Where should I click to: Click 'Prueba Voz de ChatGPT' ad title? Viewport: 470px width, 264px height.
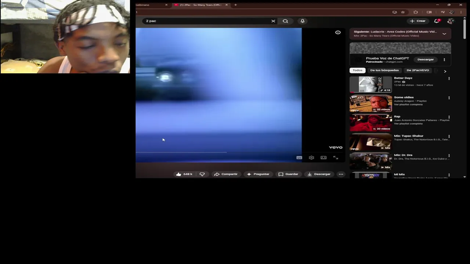pyautogui.click(x=387, y=58)
